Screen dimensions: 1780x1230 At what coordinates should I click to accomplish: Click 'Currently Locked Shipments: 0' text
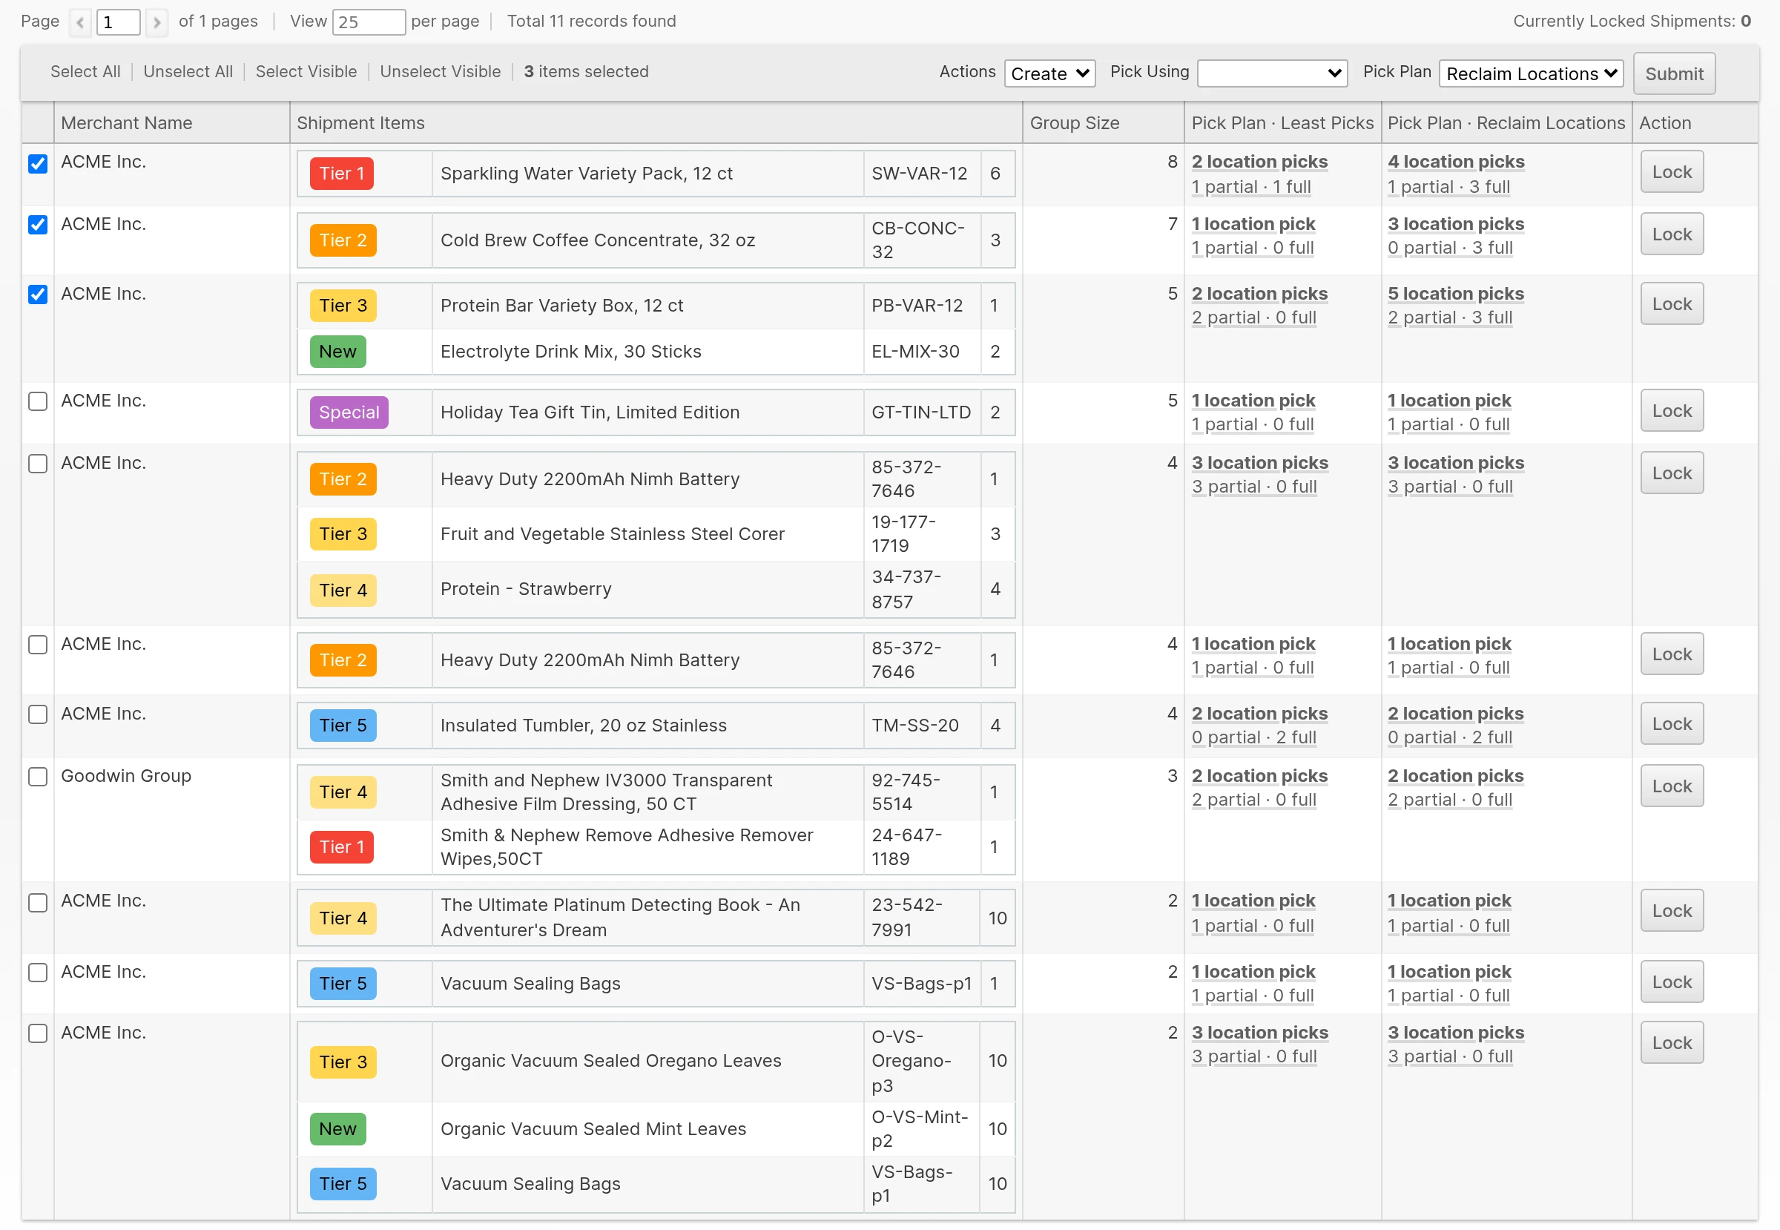pyautogui.click(x=1631, y=22)
